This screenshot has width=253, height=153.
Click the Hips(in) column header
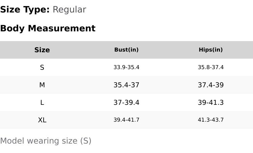[x=211, y=50]
